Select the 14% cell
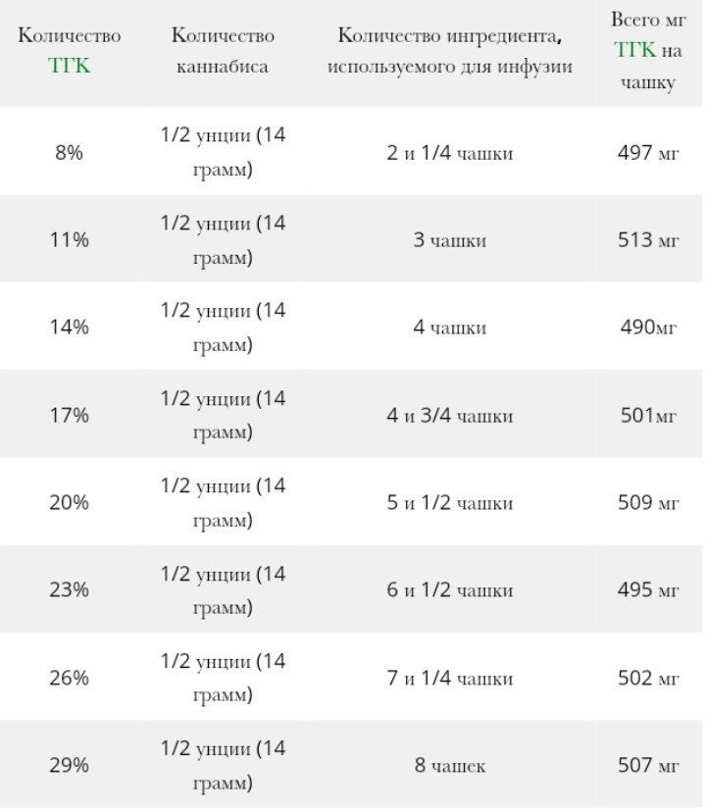Screen dimensions: 706x812 tap(69, 328)
